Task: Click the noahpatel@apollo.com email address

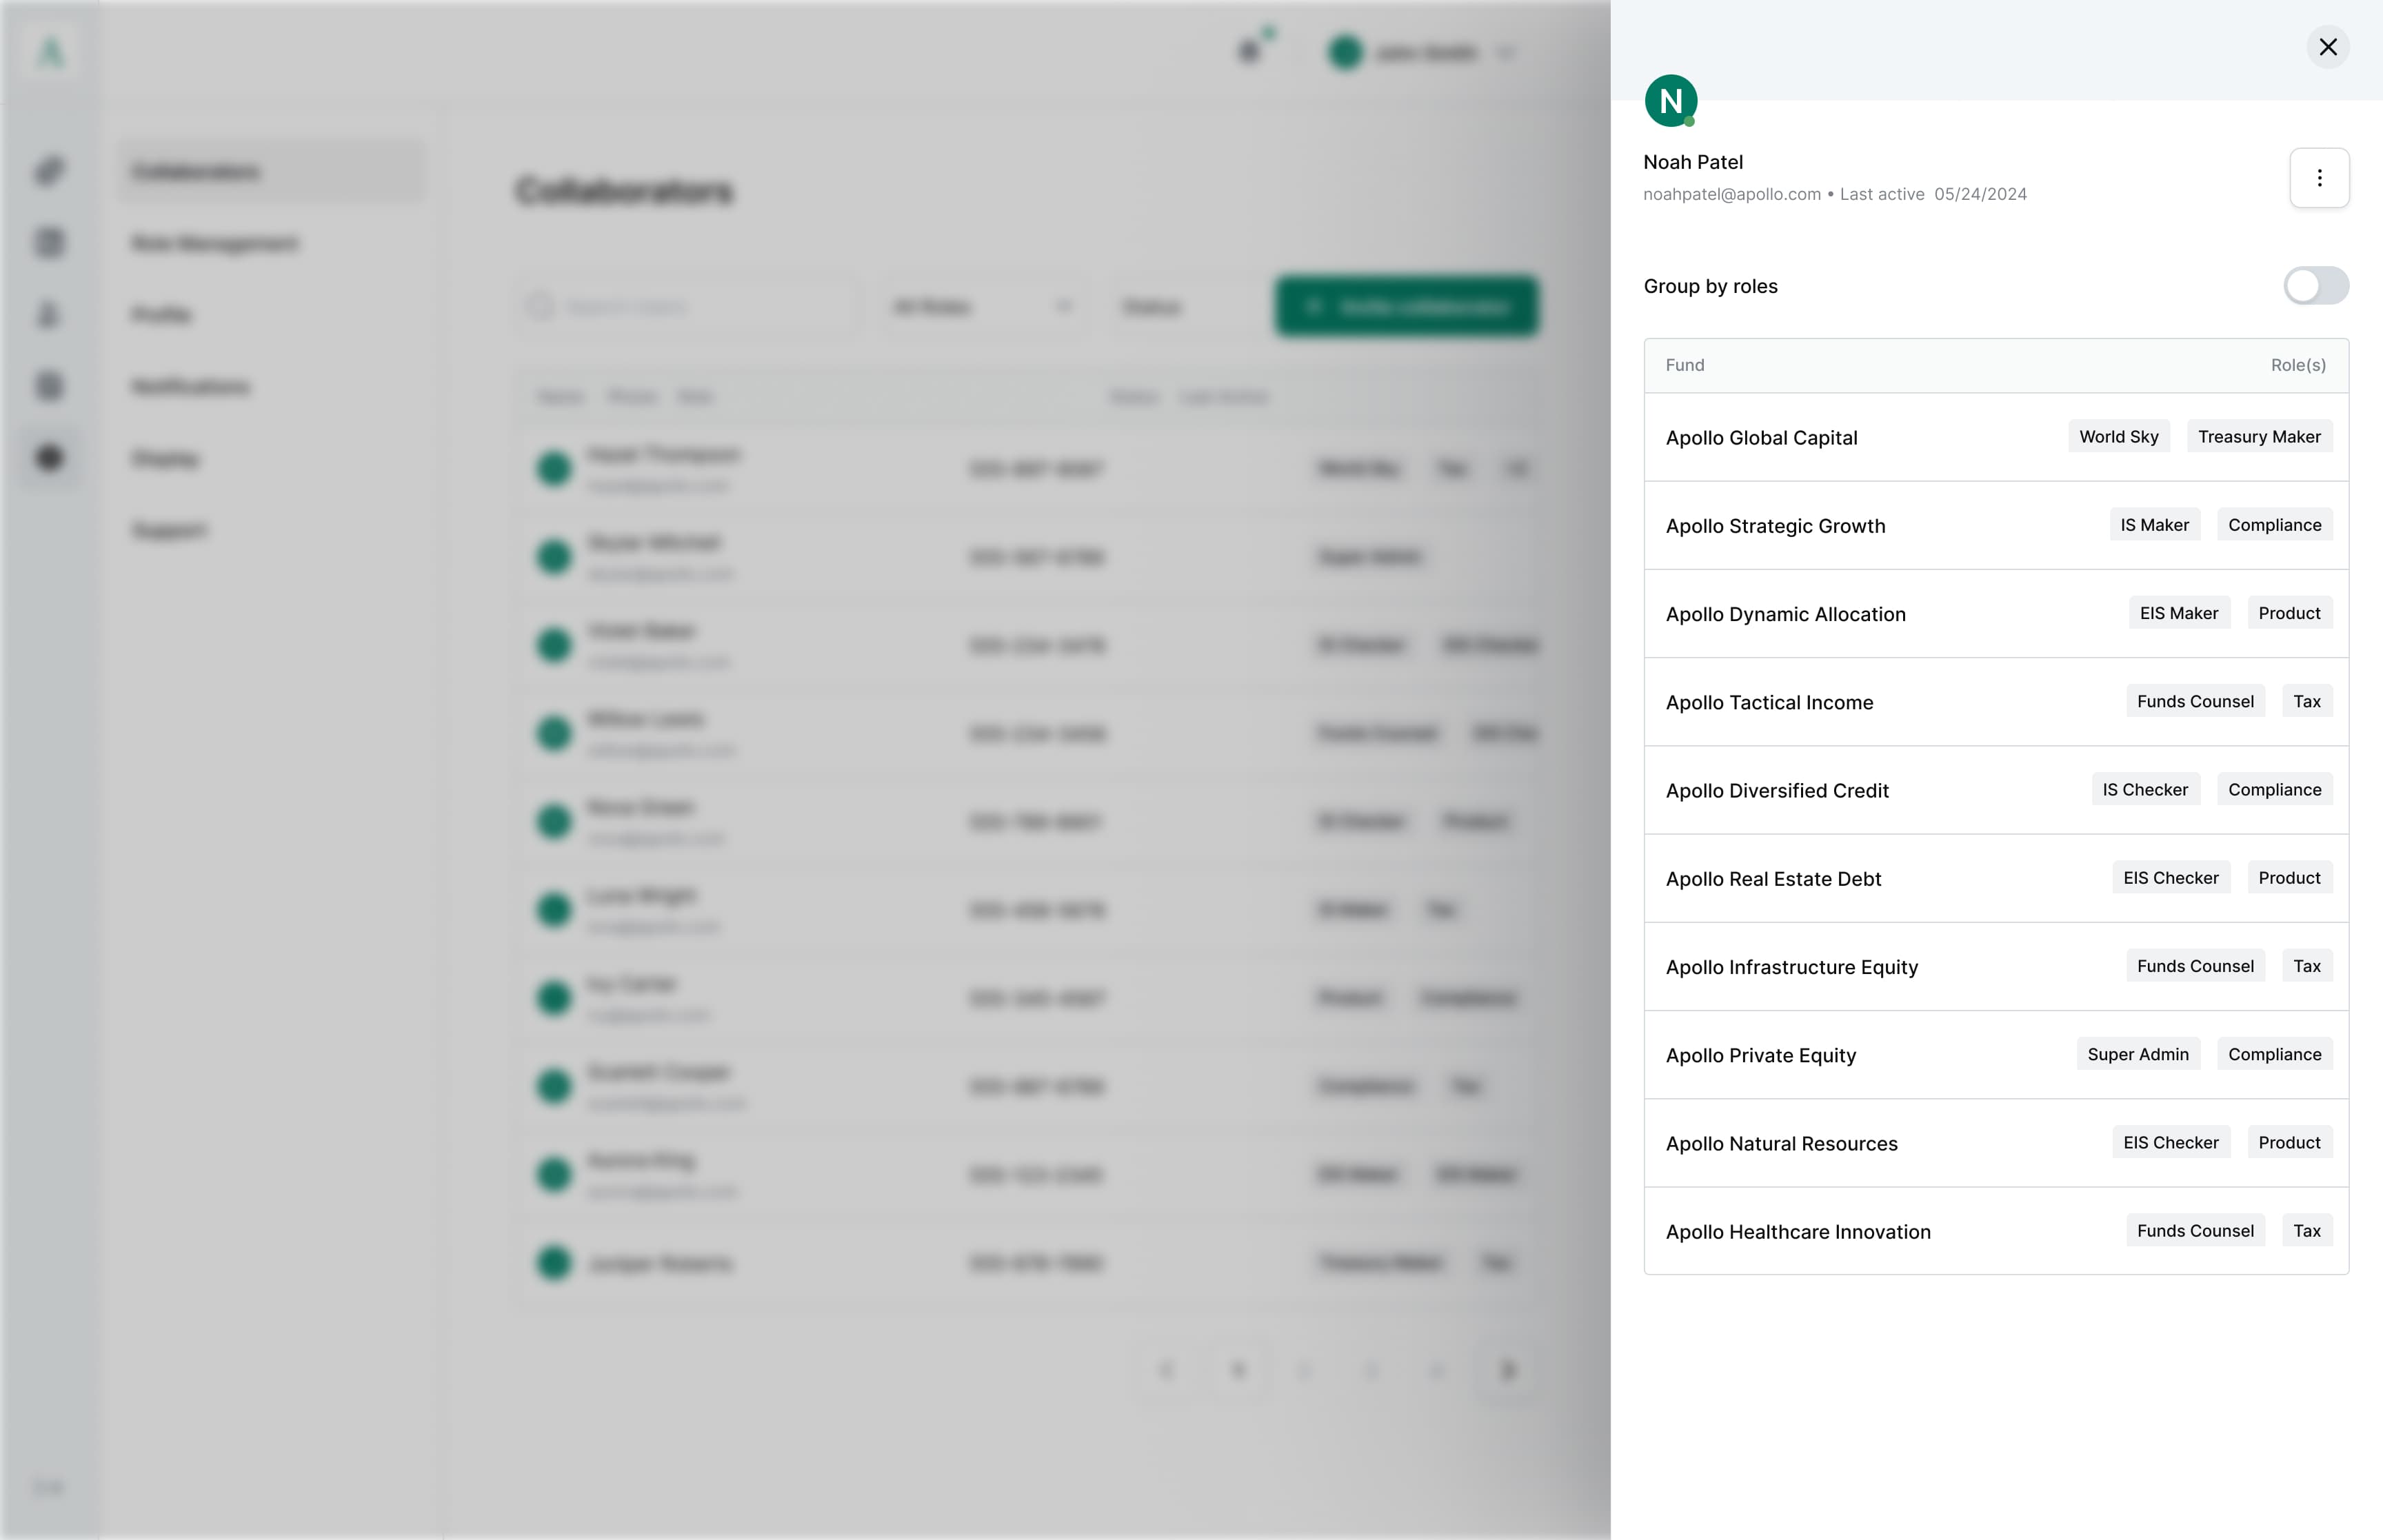Action: click(x=1731, y=194)
